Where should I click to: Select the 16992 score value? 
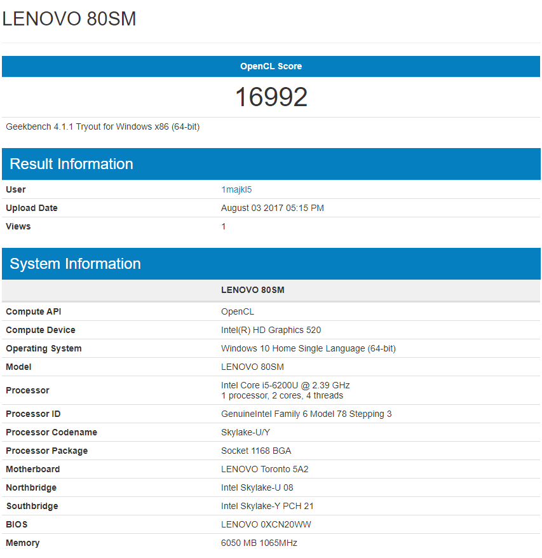(x=271, y=97)
